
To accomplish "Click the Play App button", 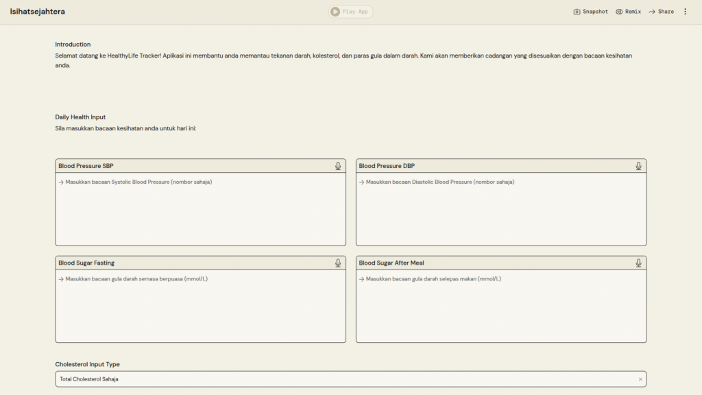I will click(350, 12).
